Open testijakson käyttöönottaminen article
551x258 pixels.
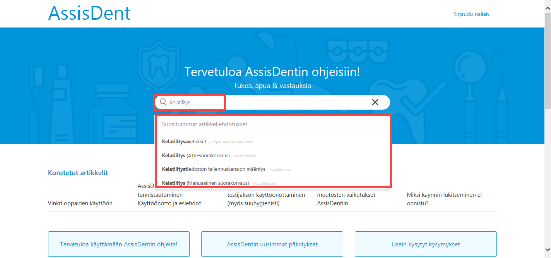pyautogui.click(x=266, y=199)
